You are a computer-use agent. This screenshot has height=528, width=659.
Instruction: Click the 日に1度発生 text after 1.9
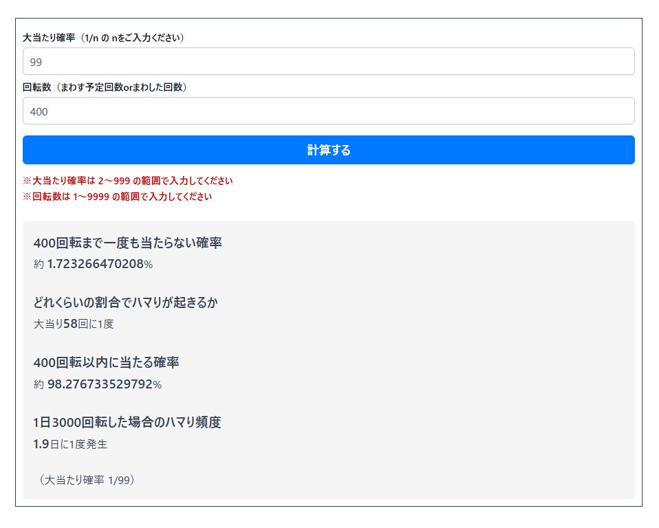pyautogui.click(x=79, y=444)
